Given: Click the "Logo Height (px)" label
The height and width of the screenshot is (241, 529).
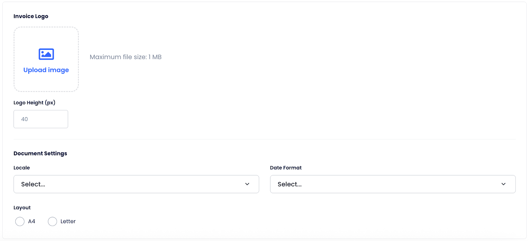Looking at the screenshot, I should (x=34, y=103).
